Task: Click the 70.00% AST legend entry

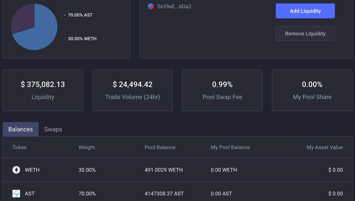Action: click(80, 15)
